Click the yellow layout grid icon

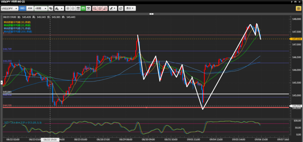[298, 9]
